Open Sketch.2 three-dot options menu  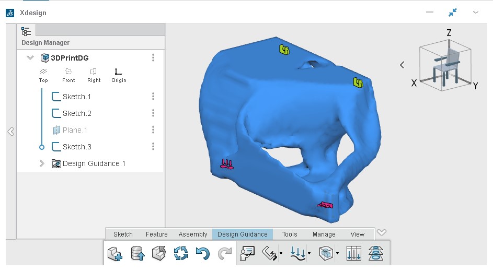[153, 113]
